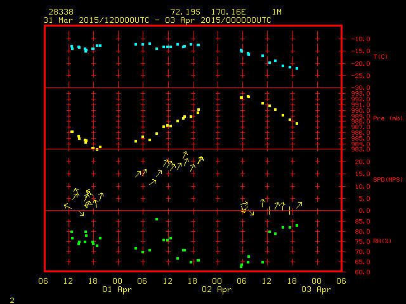Viewport: 406px width, 304px height.
Task: Click the lowest green humidity point
Action: [x=241, y=266]
